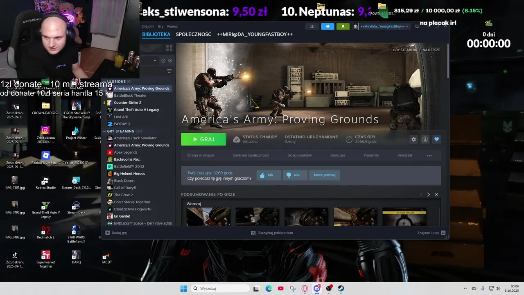Open Windows Start menu

coord(183,288)
